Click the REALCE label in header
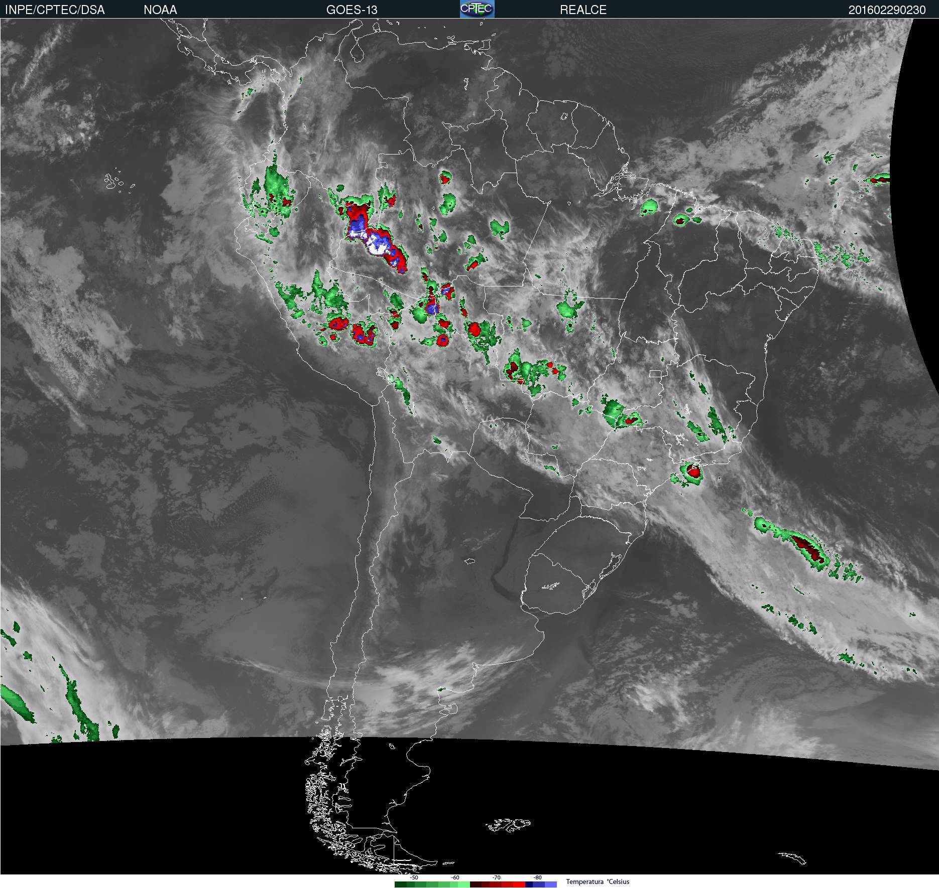The image size is (939, 888). (583, 10)
